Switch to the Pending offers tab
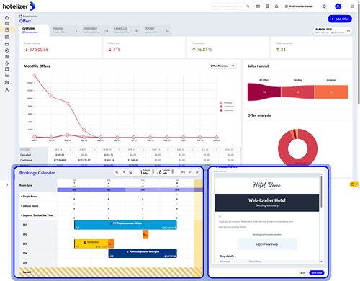The height and width of the screenshot is (281, 360). pos(65,30)
